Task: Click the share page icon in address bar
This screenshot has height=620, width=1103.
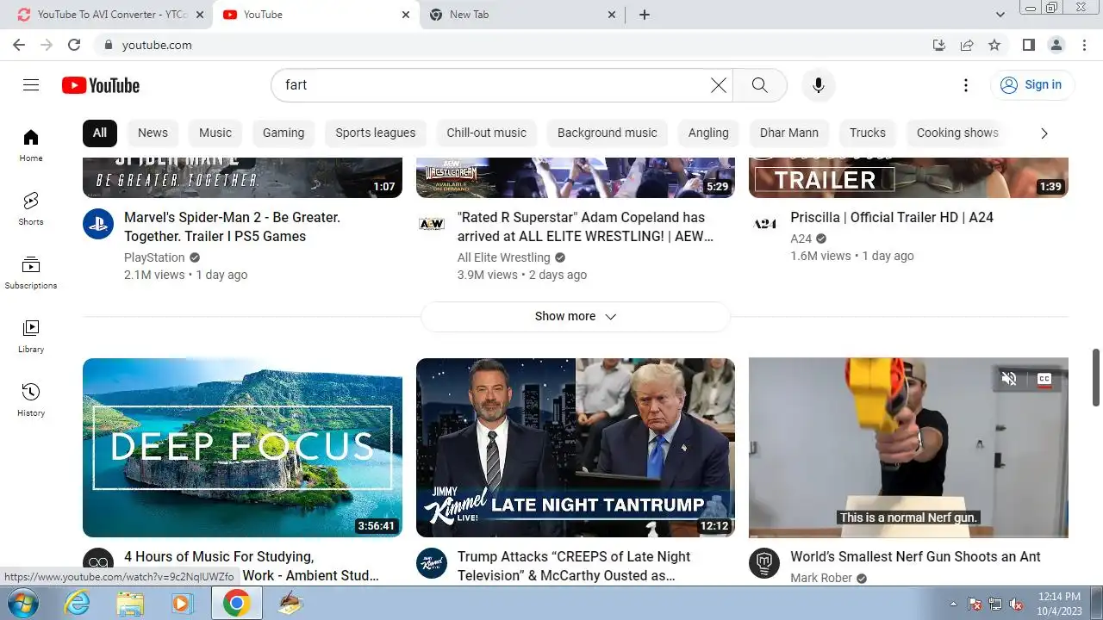Action: click(x=967, y=45)
